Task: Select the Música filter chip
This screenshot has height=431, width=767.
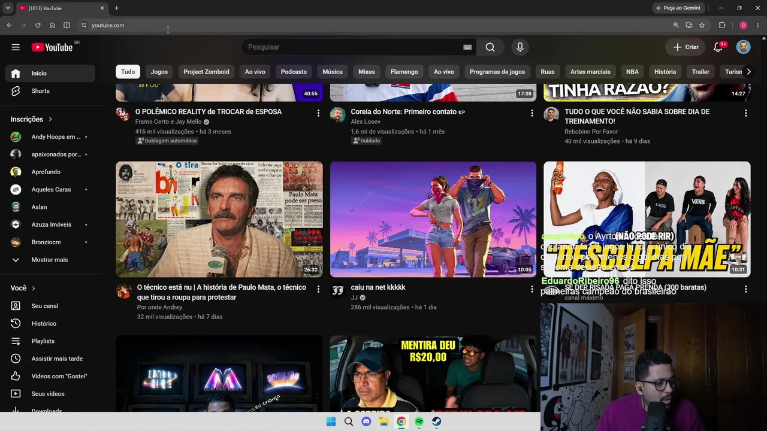Action: point(333,72)
